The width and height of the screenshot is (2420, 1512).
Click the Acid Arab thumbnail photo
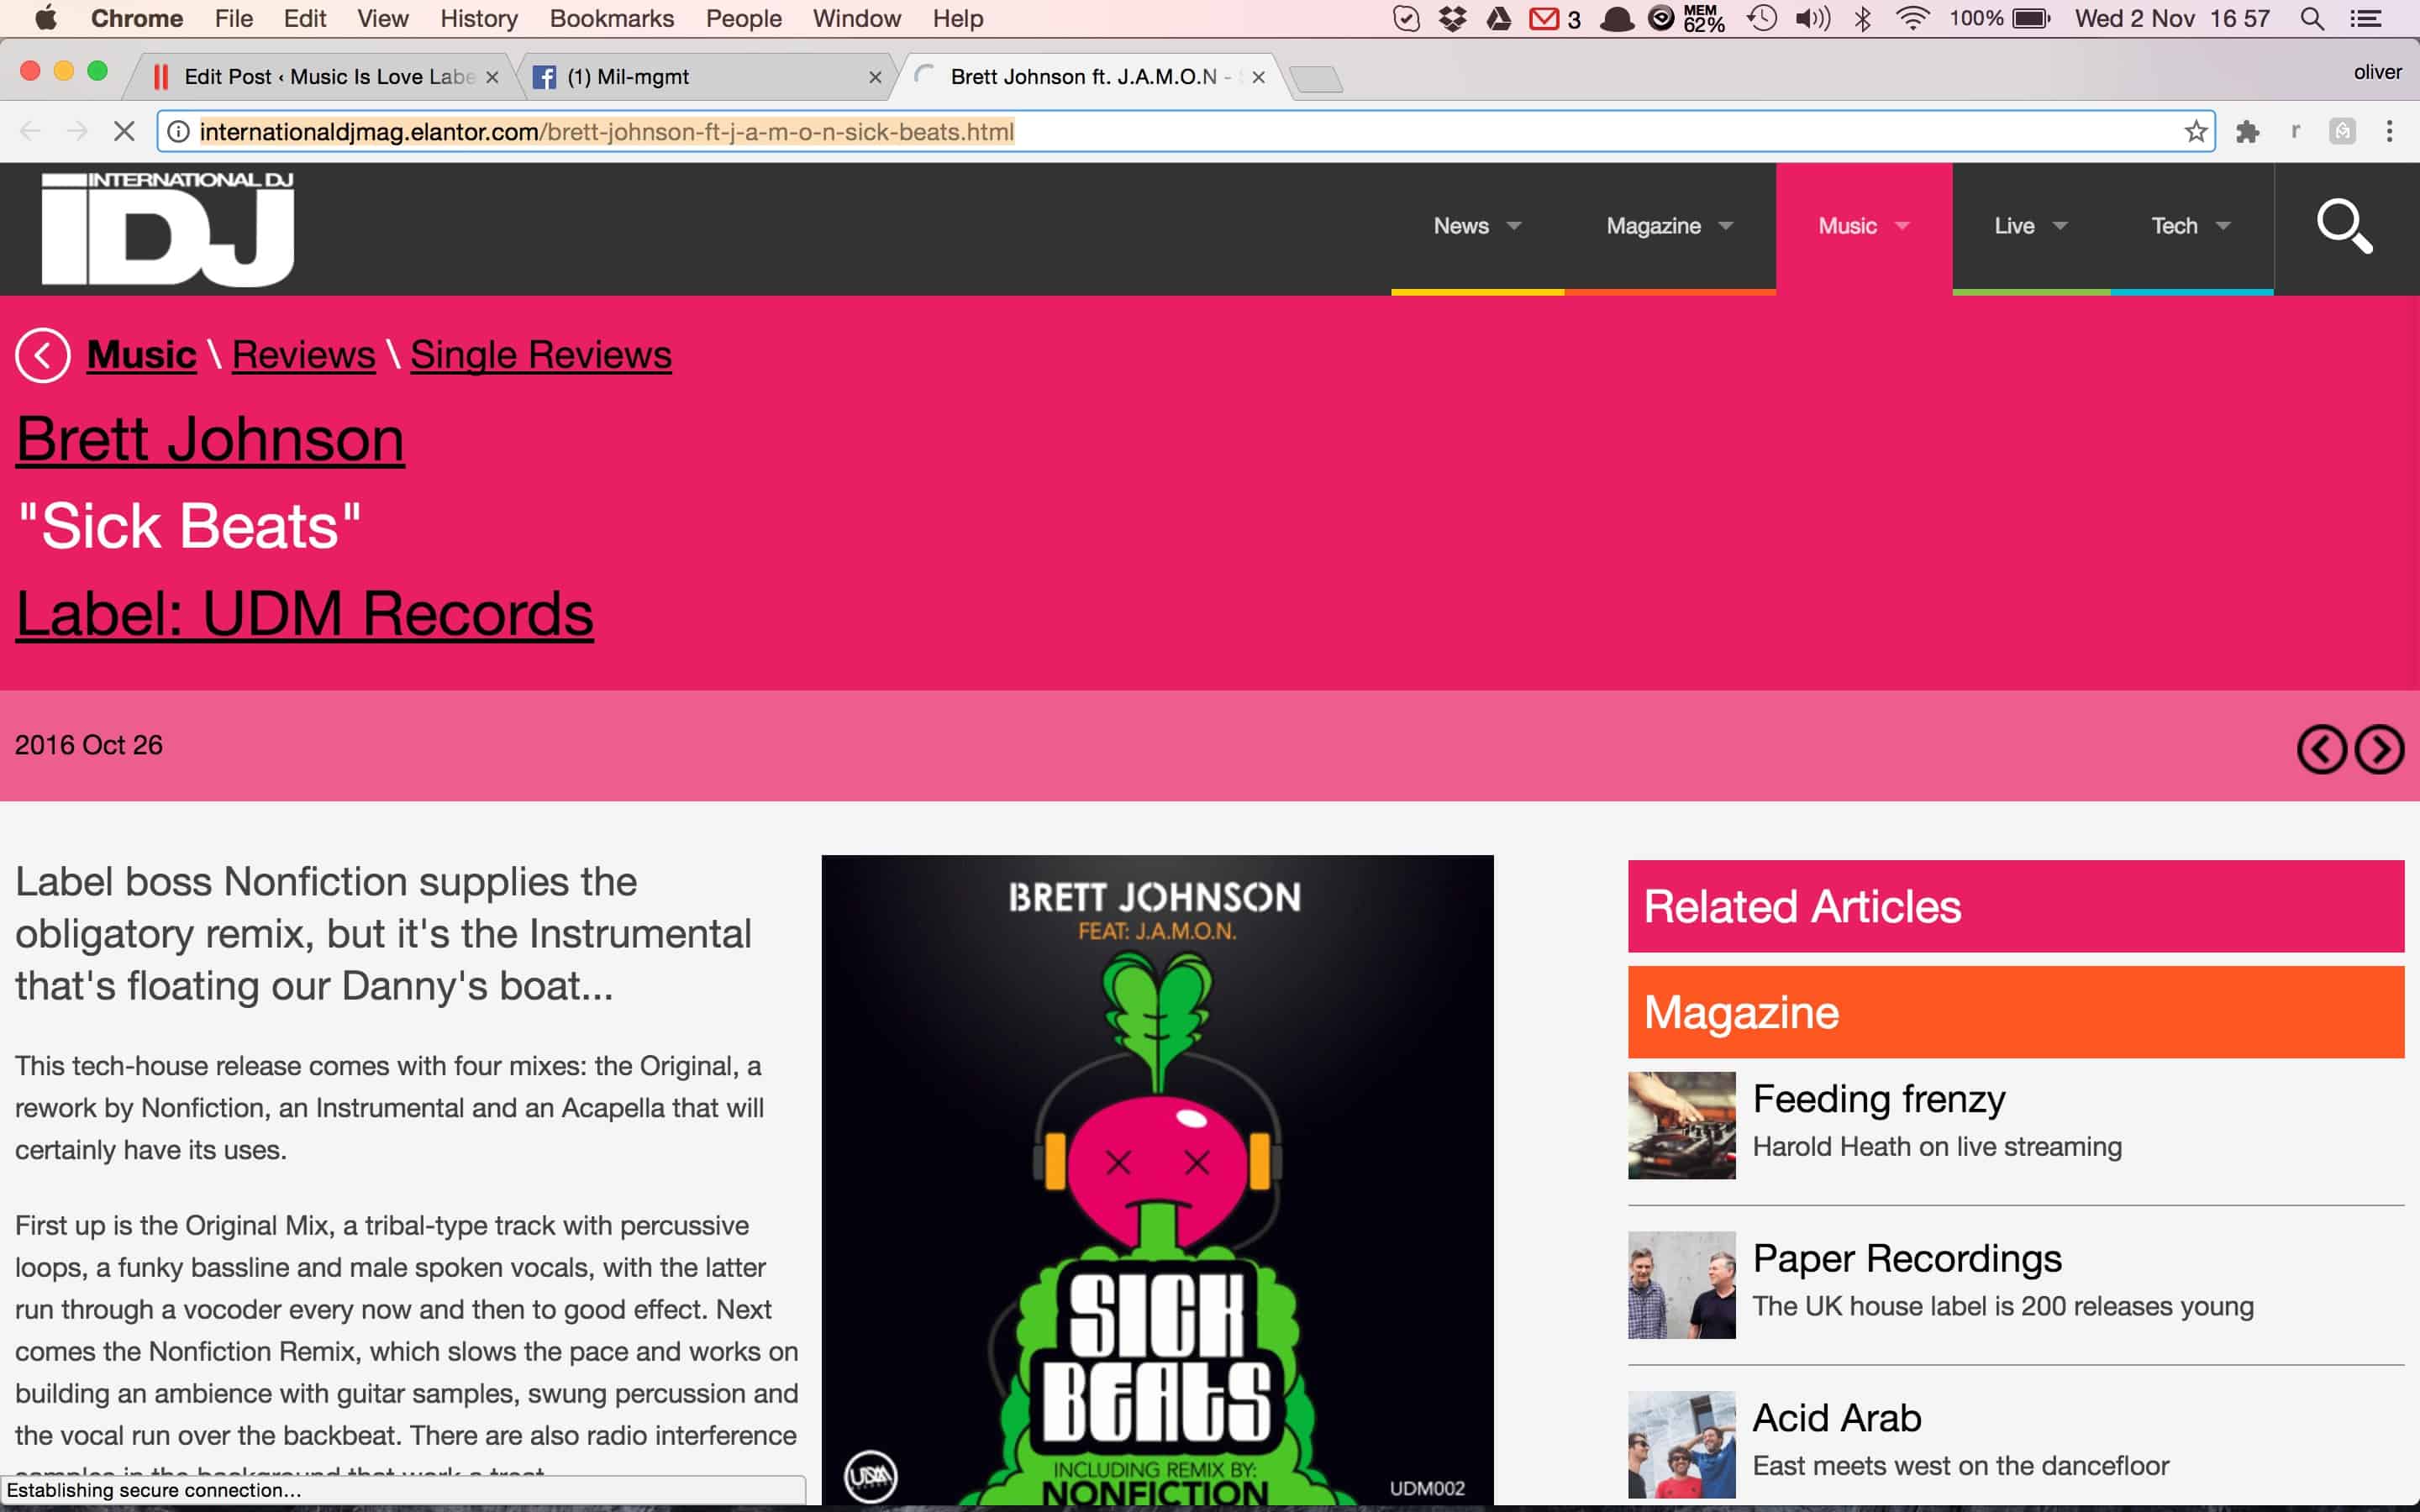point(1682,1444)
